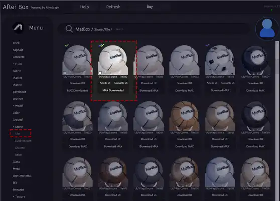Click Download MAX under Tile021
Viewport: 280px width, 201px height.
point(149,91)
